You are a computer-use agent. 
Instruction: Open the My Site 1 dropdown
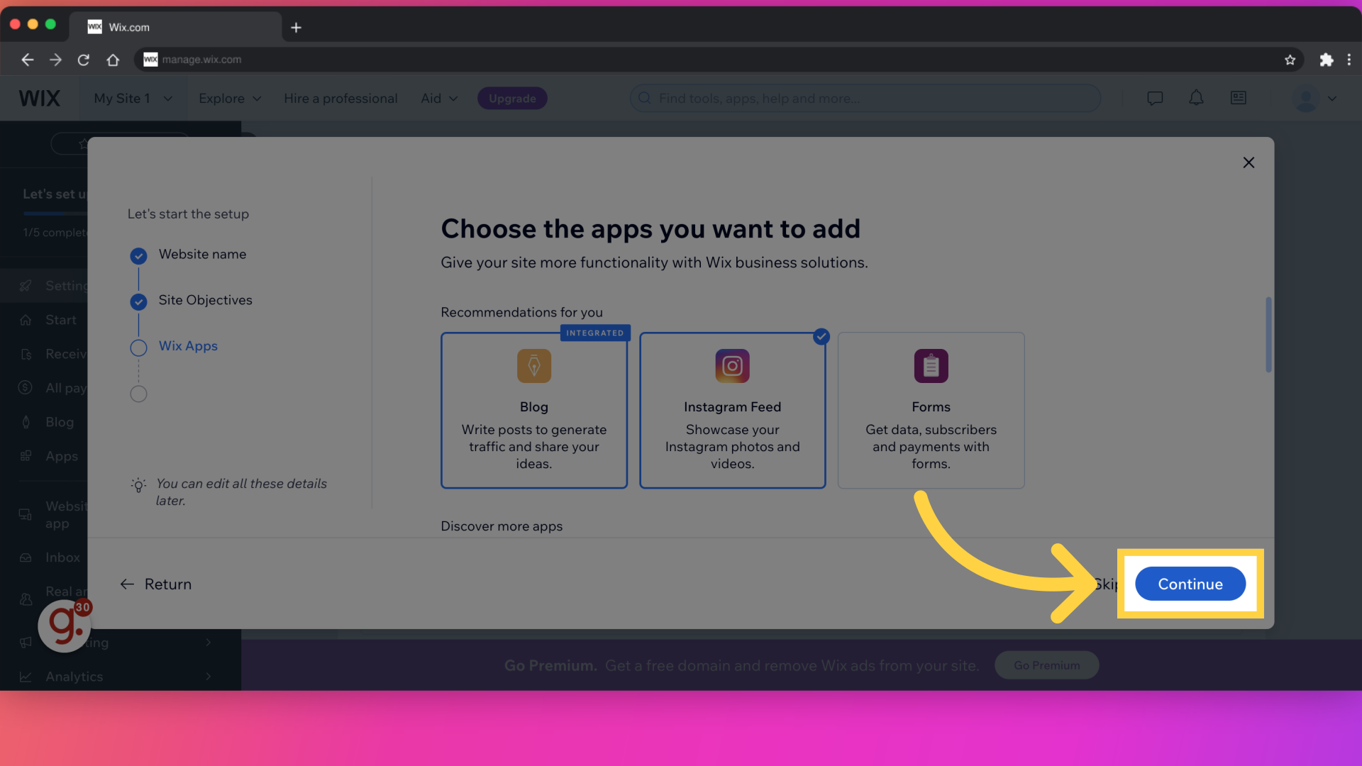click(133, 99)
